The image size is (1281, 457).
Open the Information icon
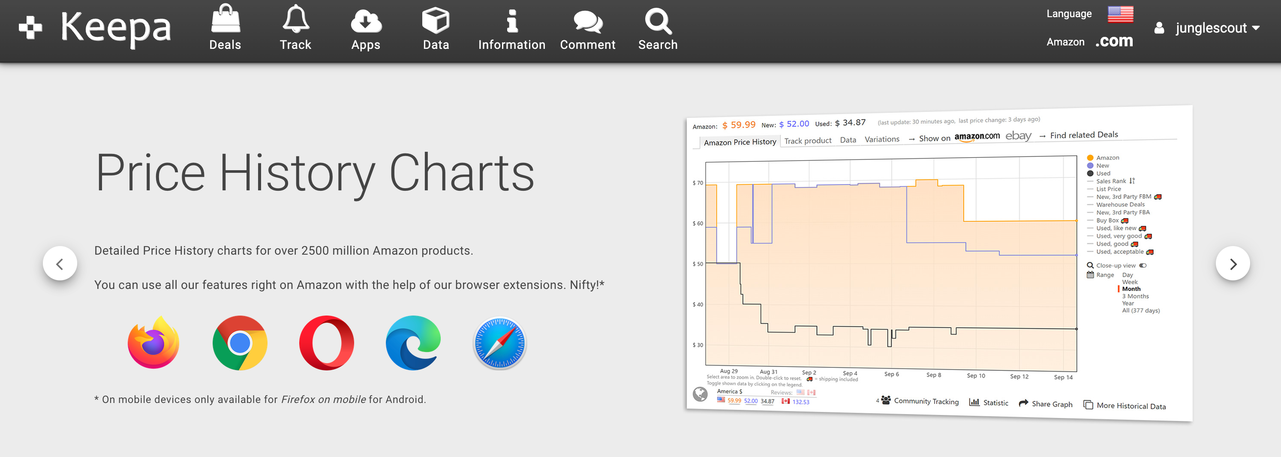click(x=512, y=21)
